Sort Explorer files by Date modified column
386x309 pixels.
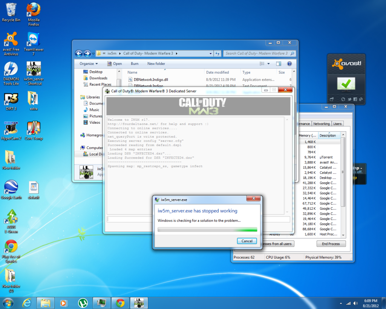222,72
